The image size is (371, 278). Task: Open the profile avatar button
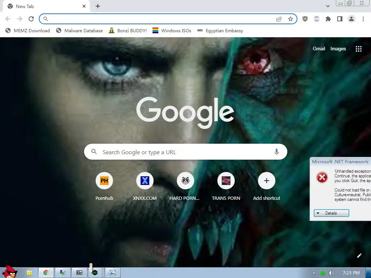[351, 19]
